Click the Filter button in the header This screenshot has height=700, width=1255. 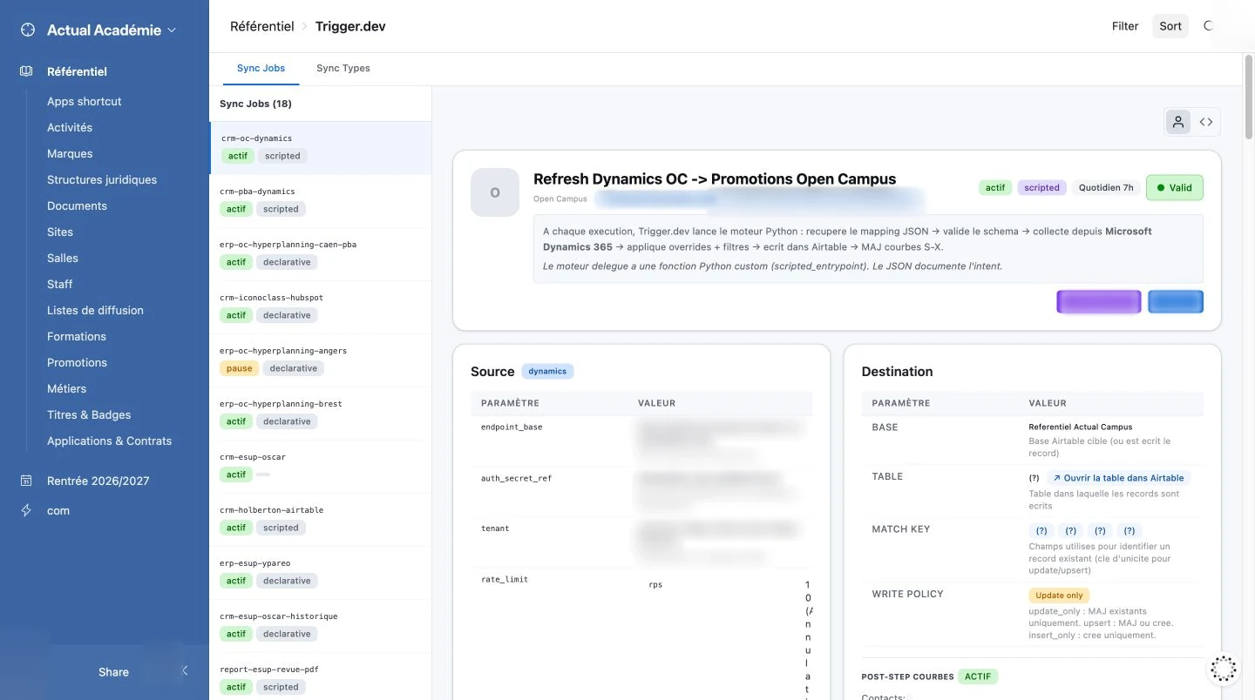pos(1125,26)
